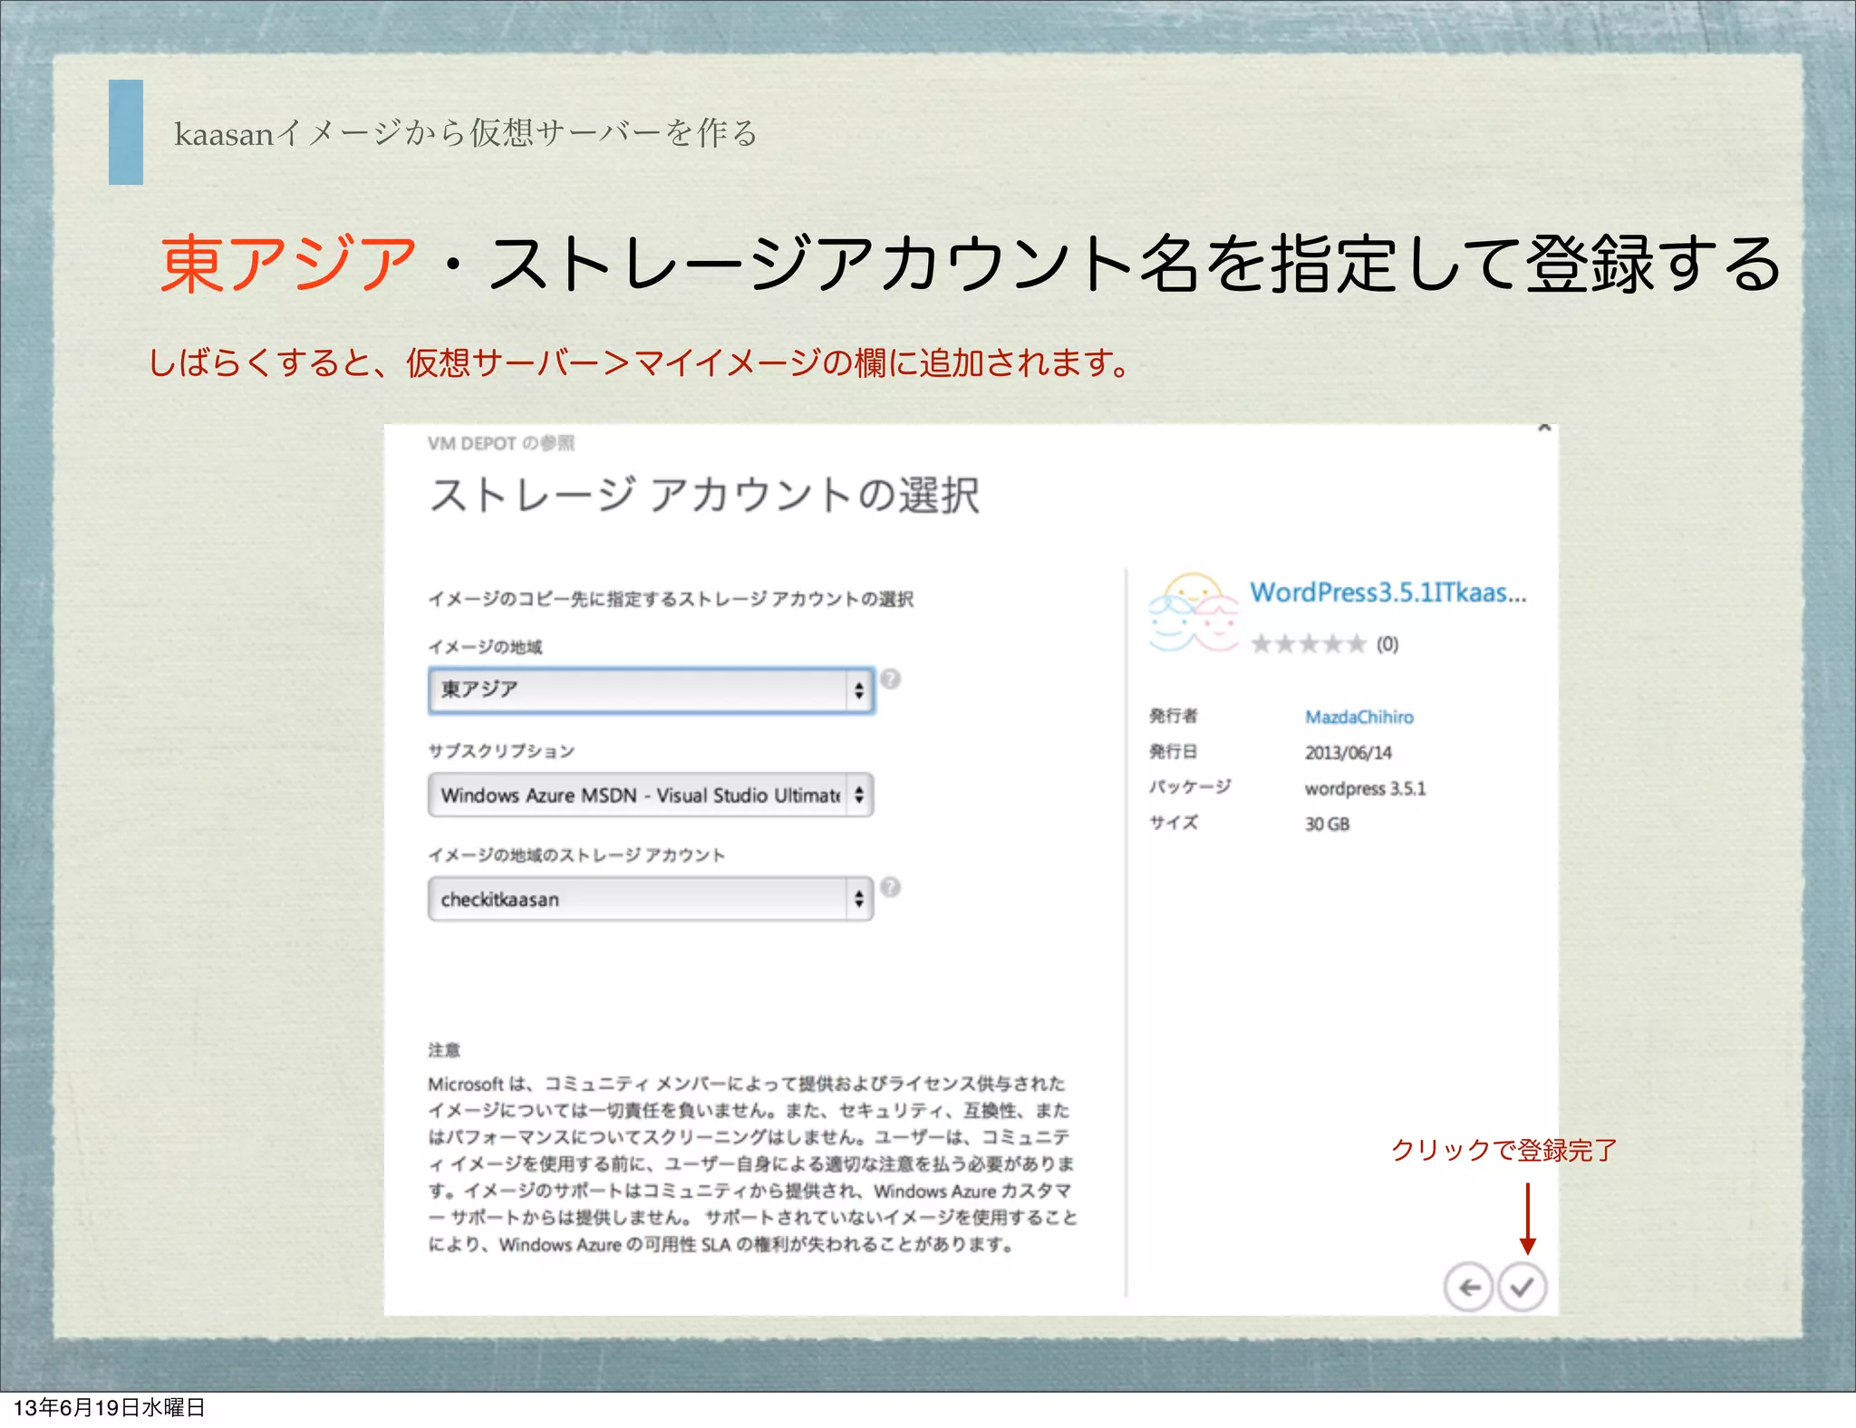Click the クリックで登録完了 annotation text
The width and height of the screenshot is (1856, 1428).
(x=1503, y=1150)
